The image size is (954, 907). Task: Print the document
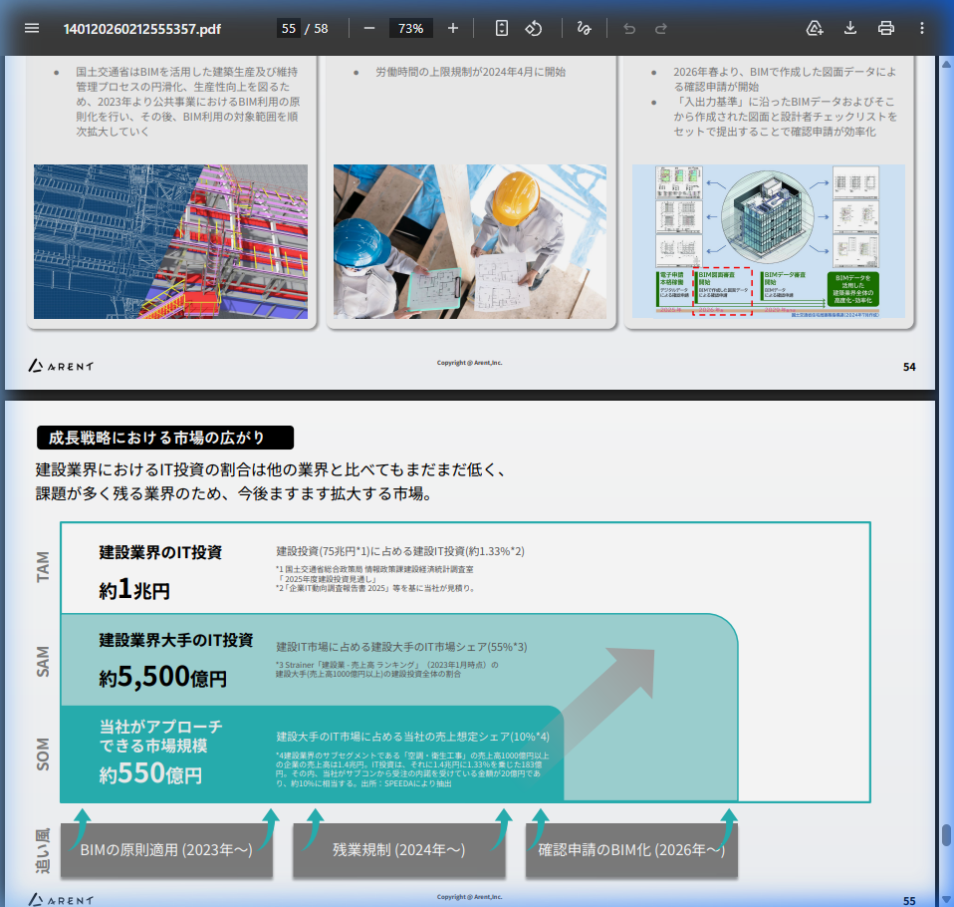tap(885, 28)
